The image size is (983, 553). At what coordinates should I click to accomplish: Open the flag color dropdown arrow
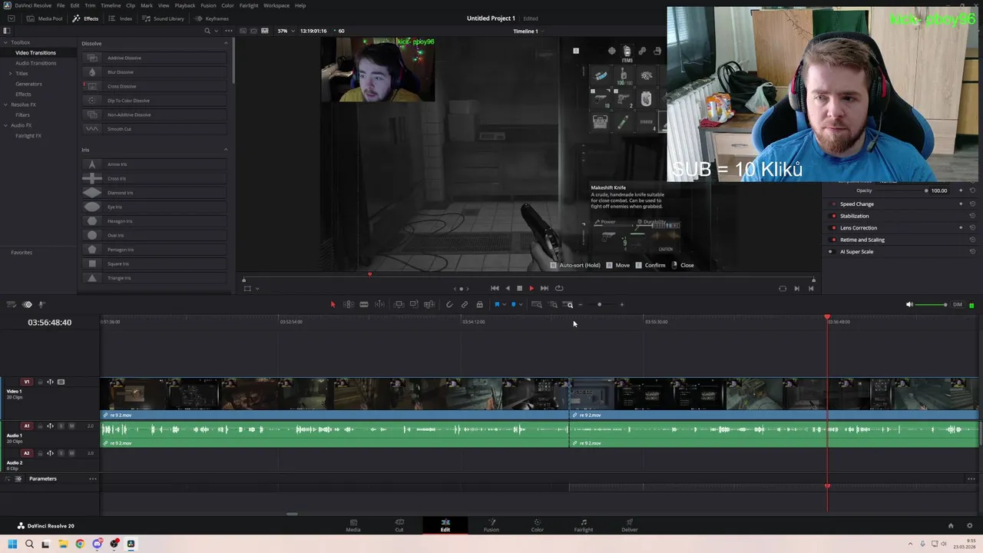click(504, 305)
